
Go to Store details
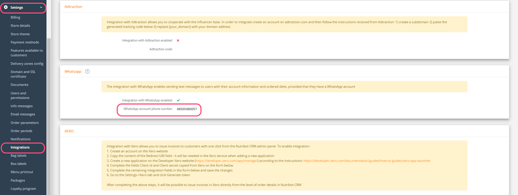(20, 26)
